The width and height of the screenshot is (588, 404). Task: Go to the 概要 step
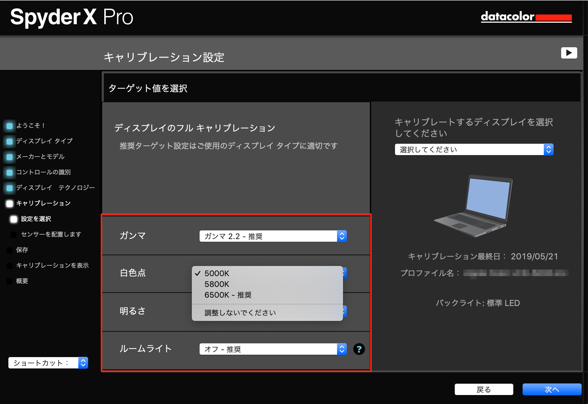18,281
